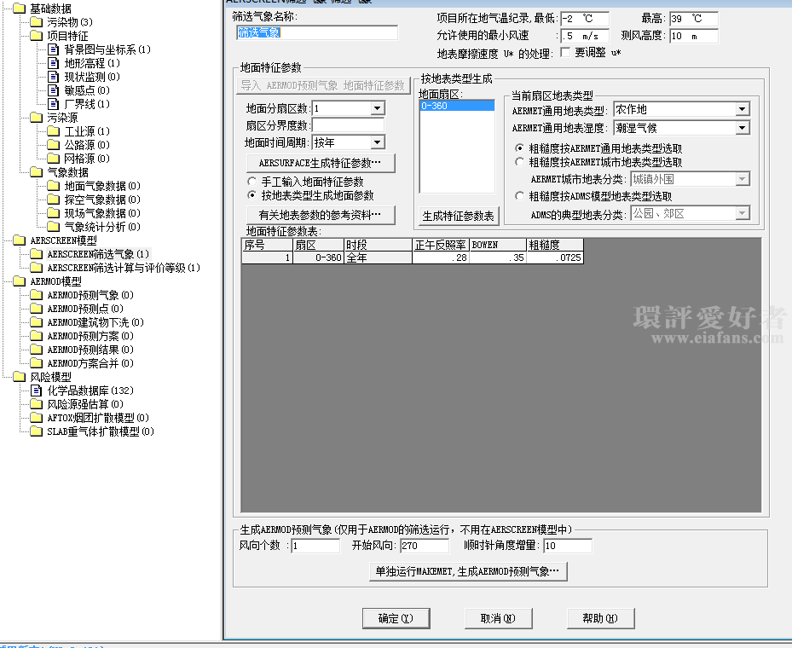Select AERSCREEN筛选计算与评价等级 (1) tree node
Viewport: 792px width, 648px height.
point(124,267)
